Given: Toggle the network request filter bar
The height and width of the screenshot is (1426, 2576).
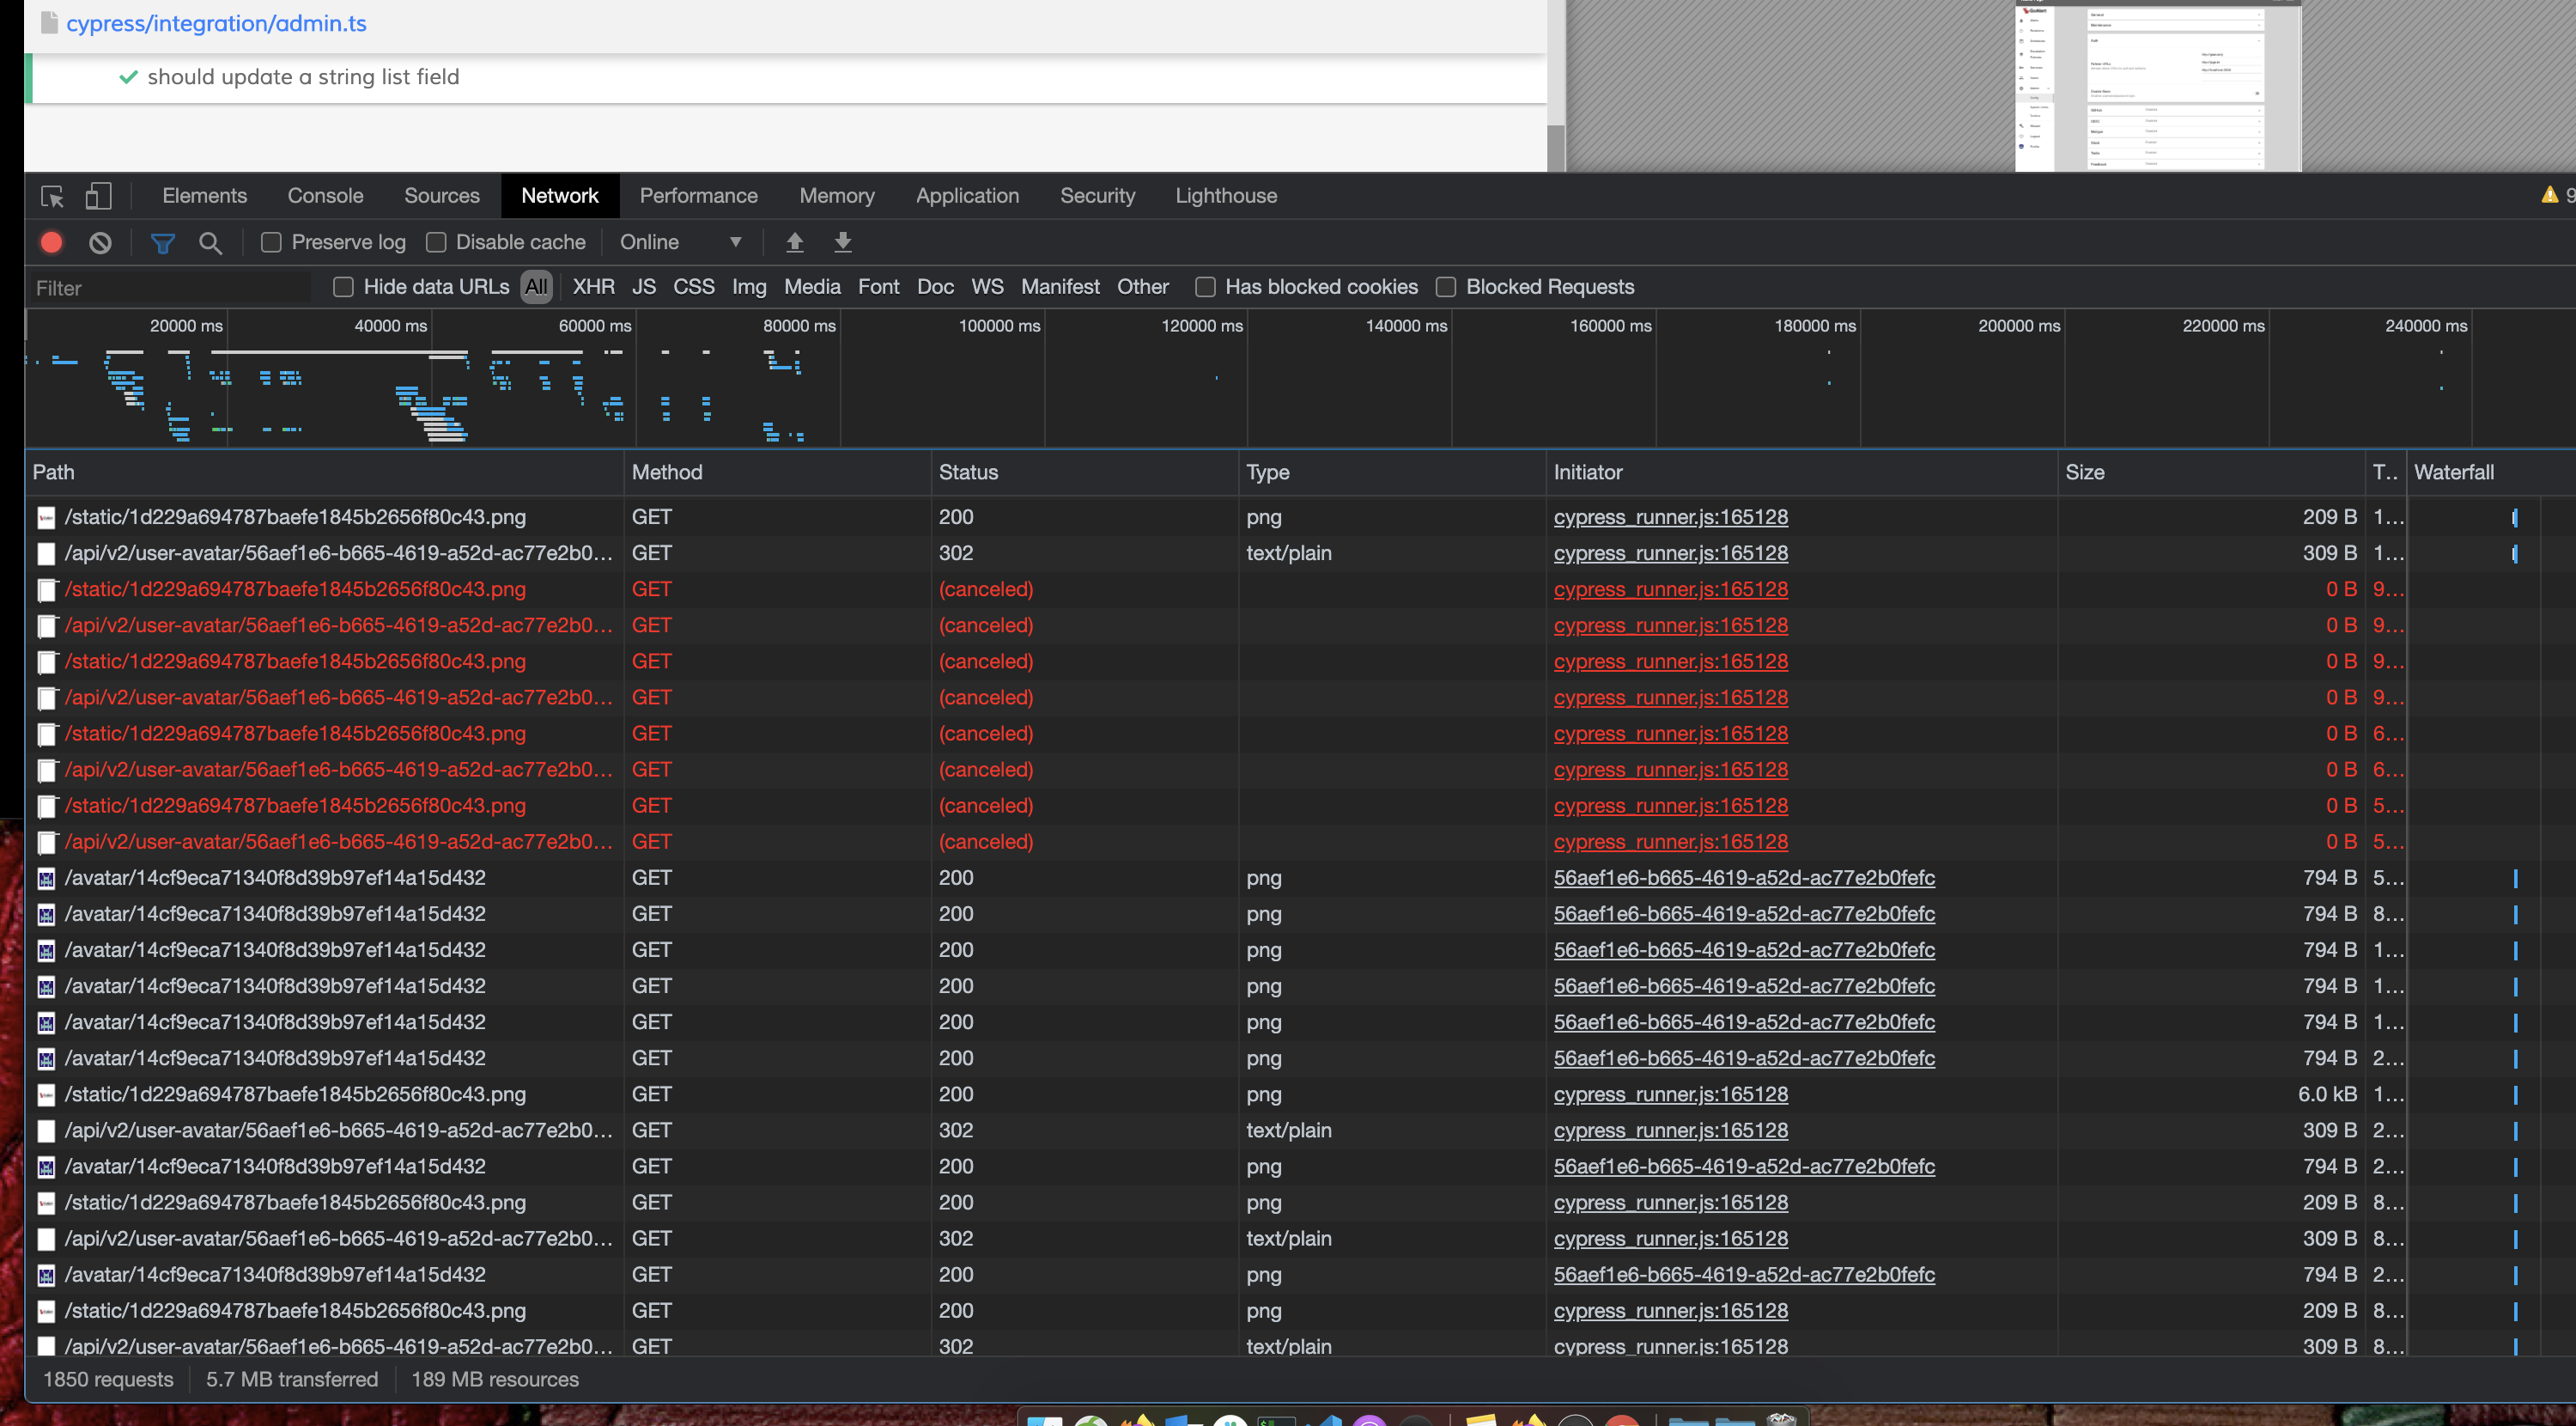Looking at the screenshot, I should point(163,242).
